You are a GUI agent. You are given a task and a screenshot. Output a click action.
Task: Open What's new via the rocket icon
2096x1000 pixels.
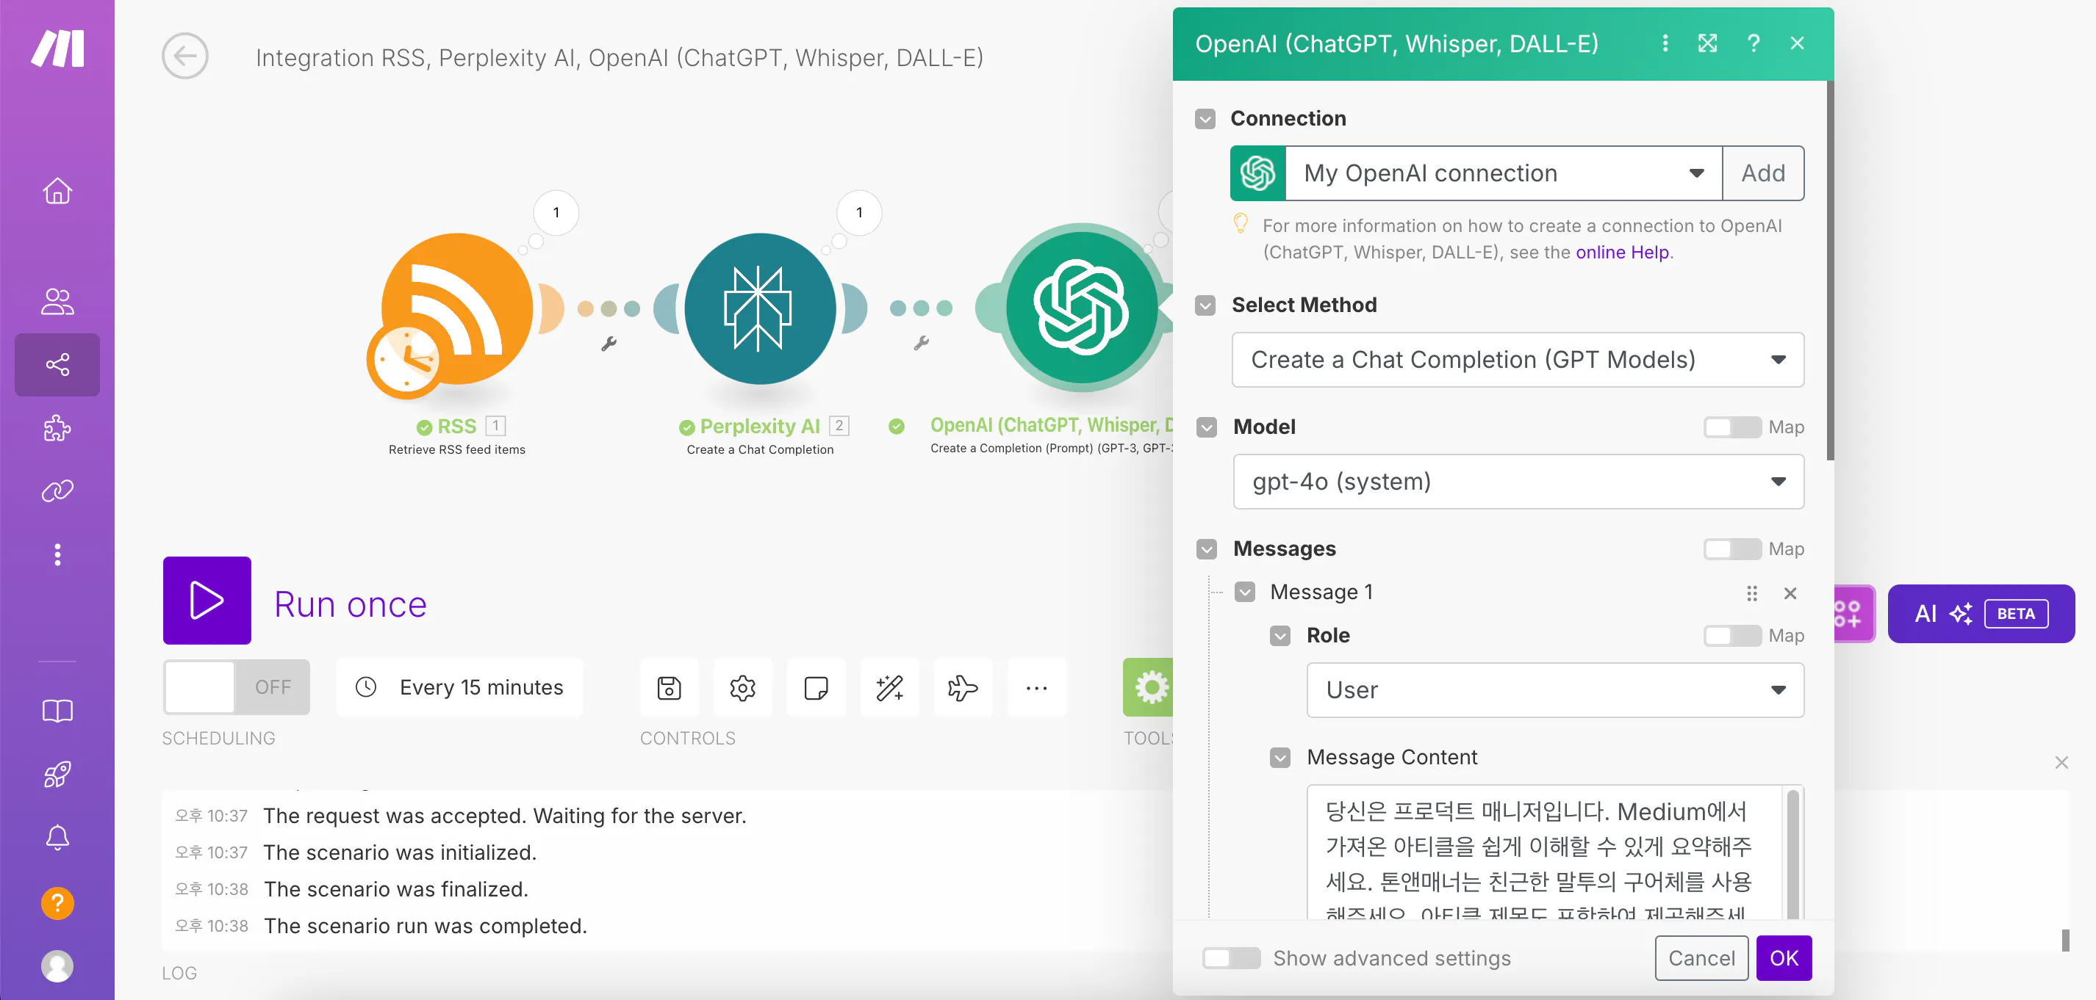[57, 775]
